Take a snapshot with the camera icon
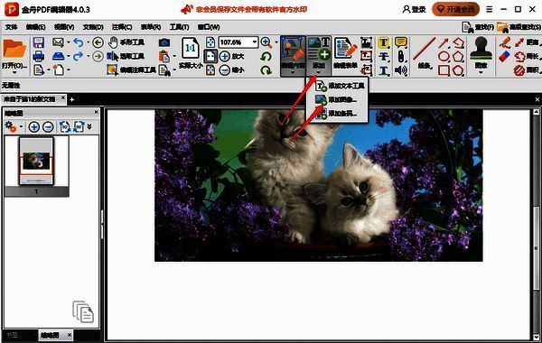542x343 pixels. (x=164, y=42)
